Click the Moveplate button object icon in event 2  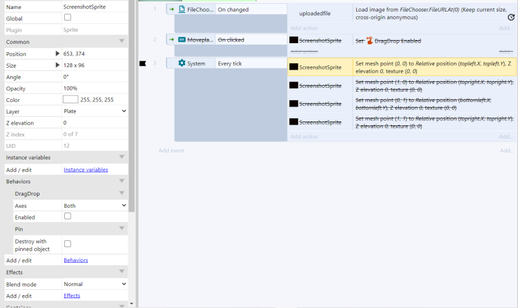click(182, 39)
